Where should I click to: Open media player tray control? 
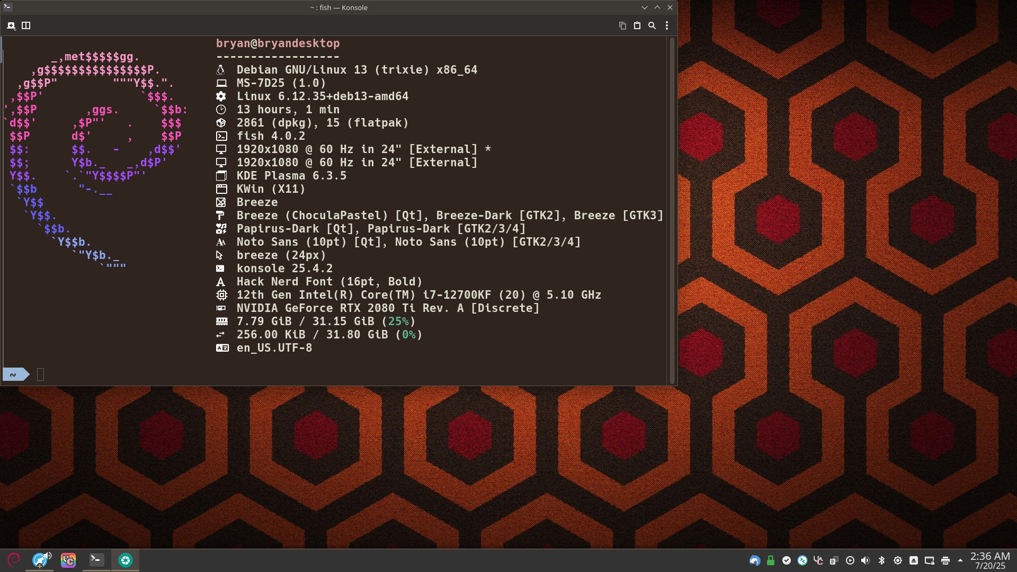click(850, 560)
